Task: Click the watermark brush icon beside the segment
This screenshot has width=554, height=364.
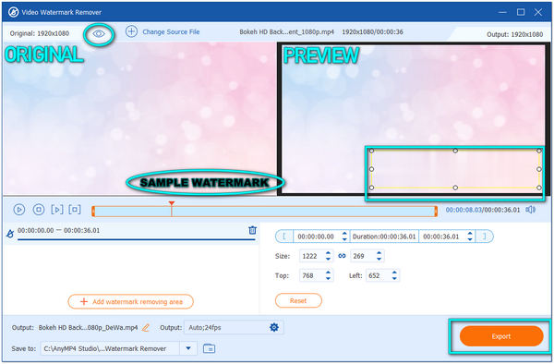Action: pyautogui.click(x=10, y=233)
